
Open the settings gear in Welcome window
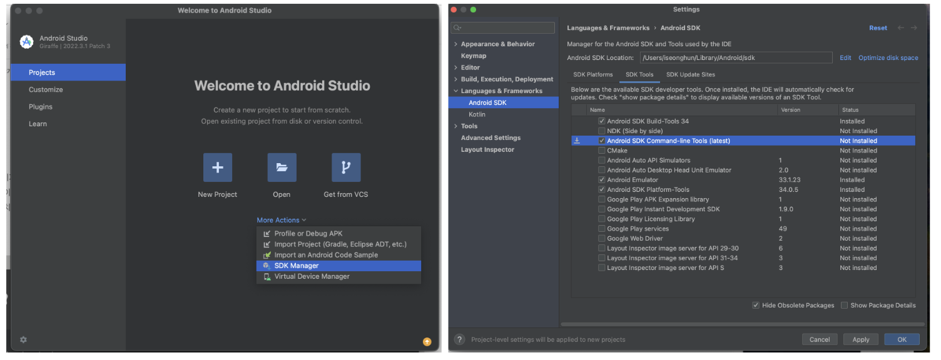(x=23, y=339)
